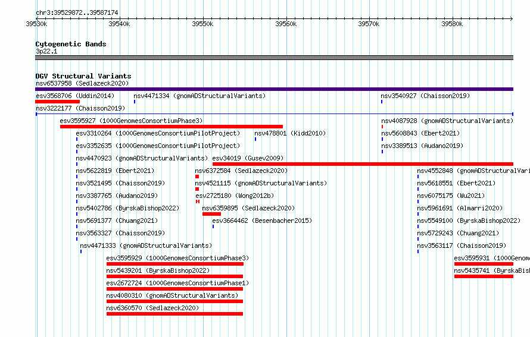Click nsv6372584 (Sedlazeck2020) label

[241, 171]
